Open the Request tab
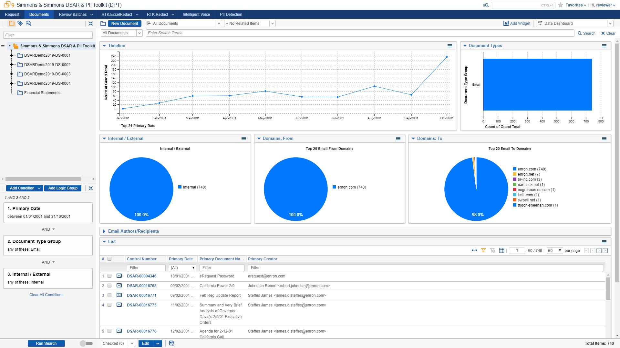620x348 pixels. click(12, 15)
